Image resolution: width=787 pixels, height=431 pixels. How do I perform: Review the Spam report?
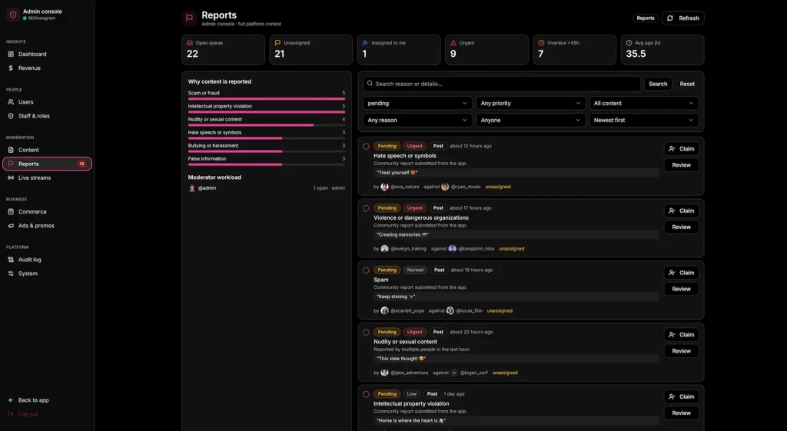click(682, 289)
